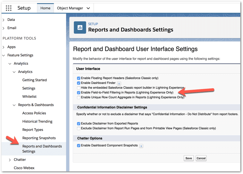Screen dimensions: 243x174
Task: Open Cisco Webex in sidebar
Action: tap(24, 168)
